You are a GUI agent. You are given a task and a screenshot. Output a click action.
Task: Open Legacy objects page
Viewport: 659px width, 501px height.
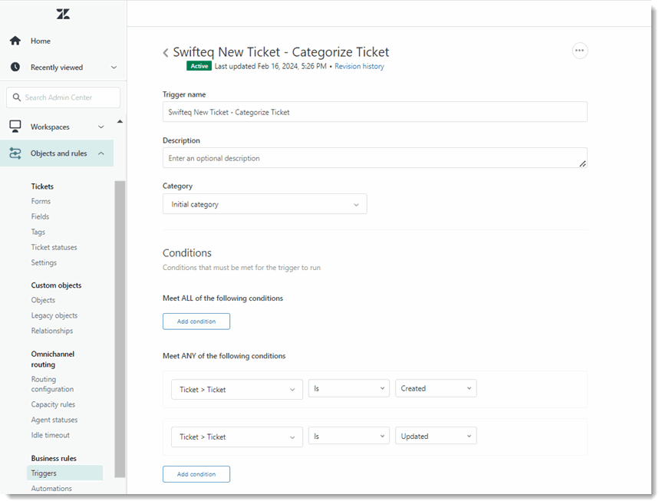pos(54,315)
